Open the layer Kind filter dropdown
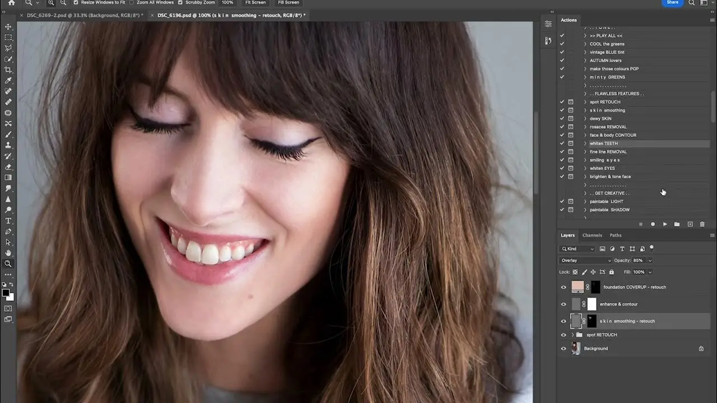Screen dimensions: 717x403 [578, 249]
